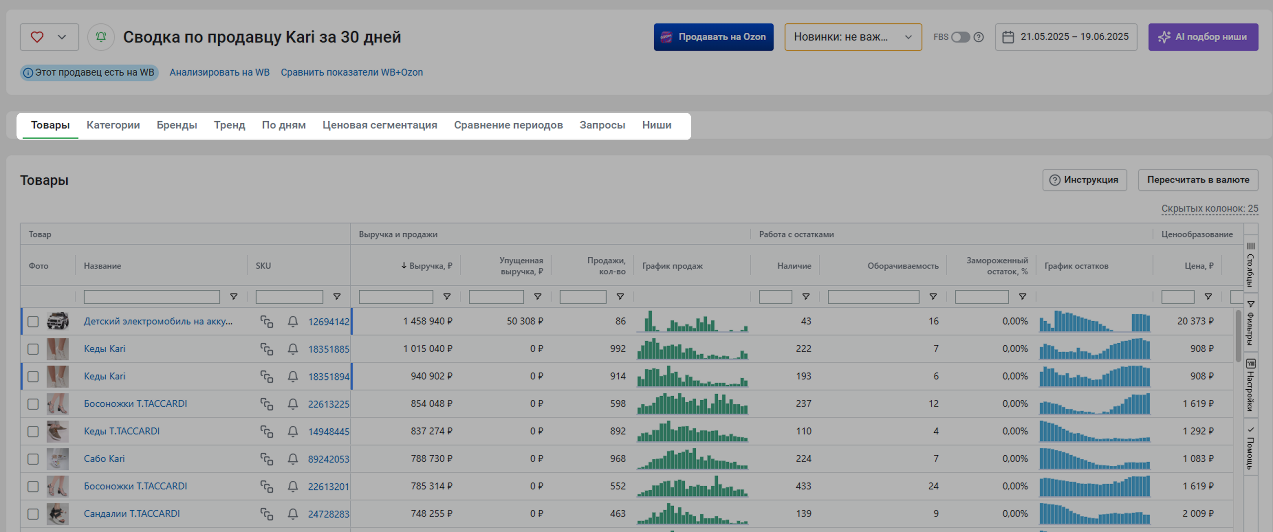This screenshot has width=1273, height=532.
Task: Click the AI подбор ниши button
Action: (x=1203, y=37)
